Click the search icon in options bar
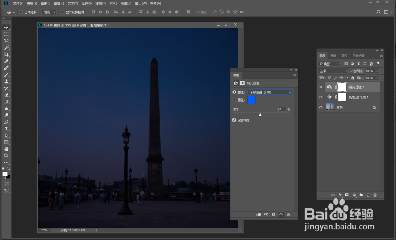 tap(378, 12)
